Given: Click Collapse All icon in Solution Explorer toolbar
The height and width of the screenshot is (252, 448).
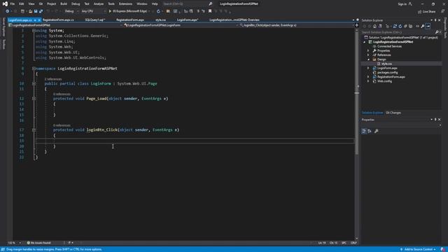Looking at the screenshot, I should (x=405, y=27).
